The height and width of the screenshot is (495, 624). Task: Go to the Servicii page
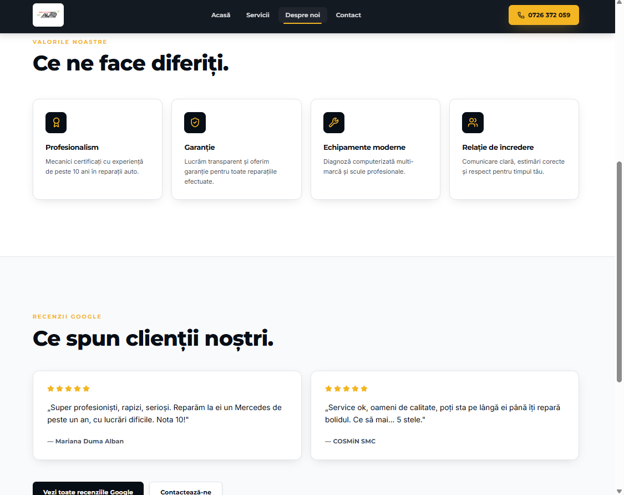pos(257,15)
